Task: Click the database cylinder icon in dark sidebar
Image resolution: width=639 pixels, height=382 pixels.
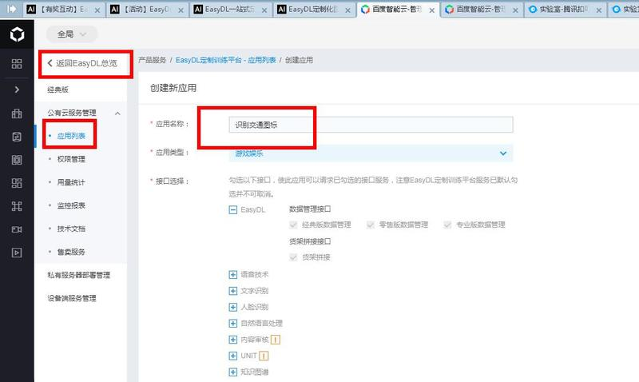Action: [17, 137]
